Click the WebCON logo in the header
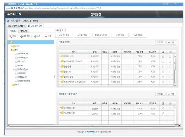Image resolution: width=185 pixels, height=137 pixels. (14, 14)
